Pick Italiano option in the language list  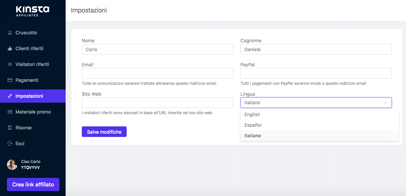(x=253, y=136)
